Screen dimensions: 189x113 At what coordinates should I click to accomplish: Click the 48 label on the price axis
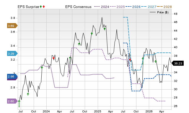point(176,14)
